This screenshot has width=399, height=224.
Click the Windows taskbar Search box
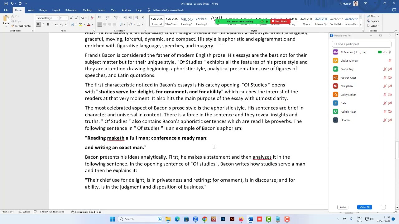point(141,219)
